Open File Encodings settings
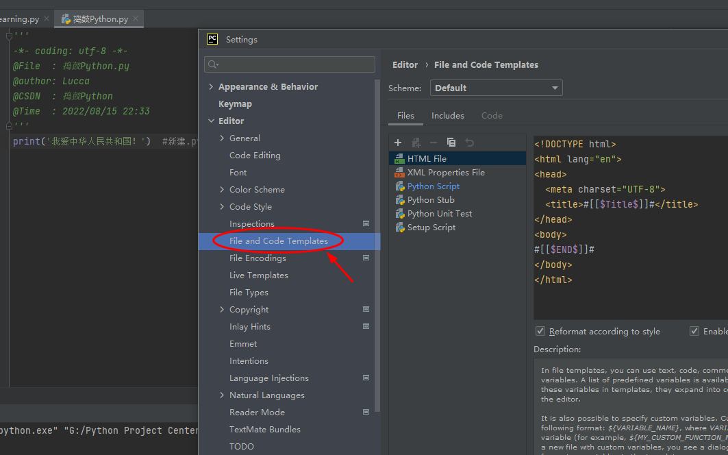Viewport: 728px width, 455px height. coord(258,258)
